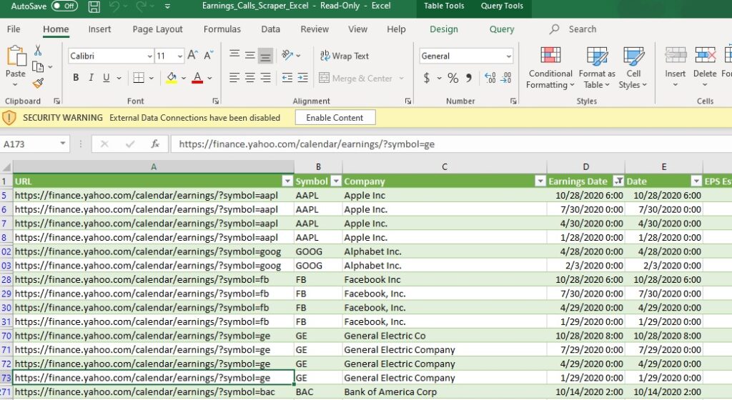This screenshot has width=732, height=400.
Task: Open the Query Tools Query tab
Action: click(502, 29)
